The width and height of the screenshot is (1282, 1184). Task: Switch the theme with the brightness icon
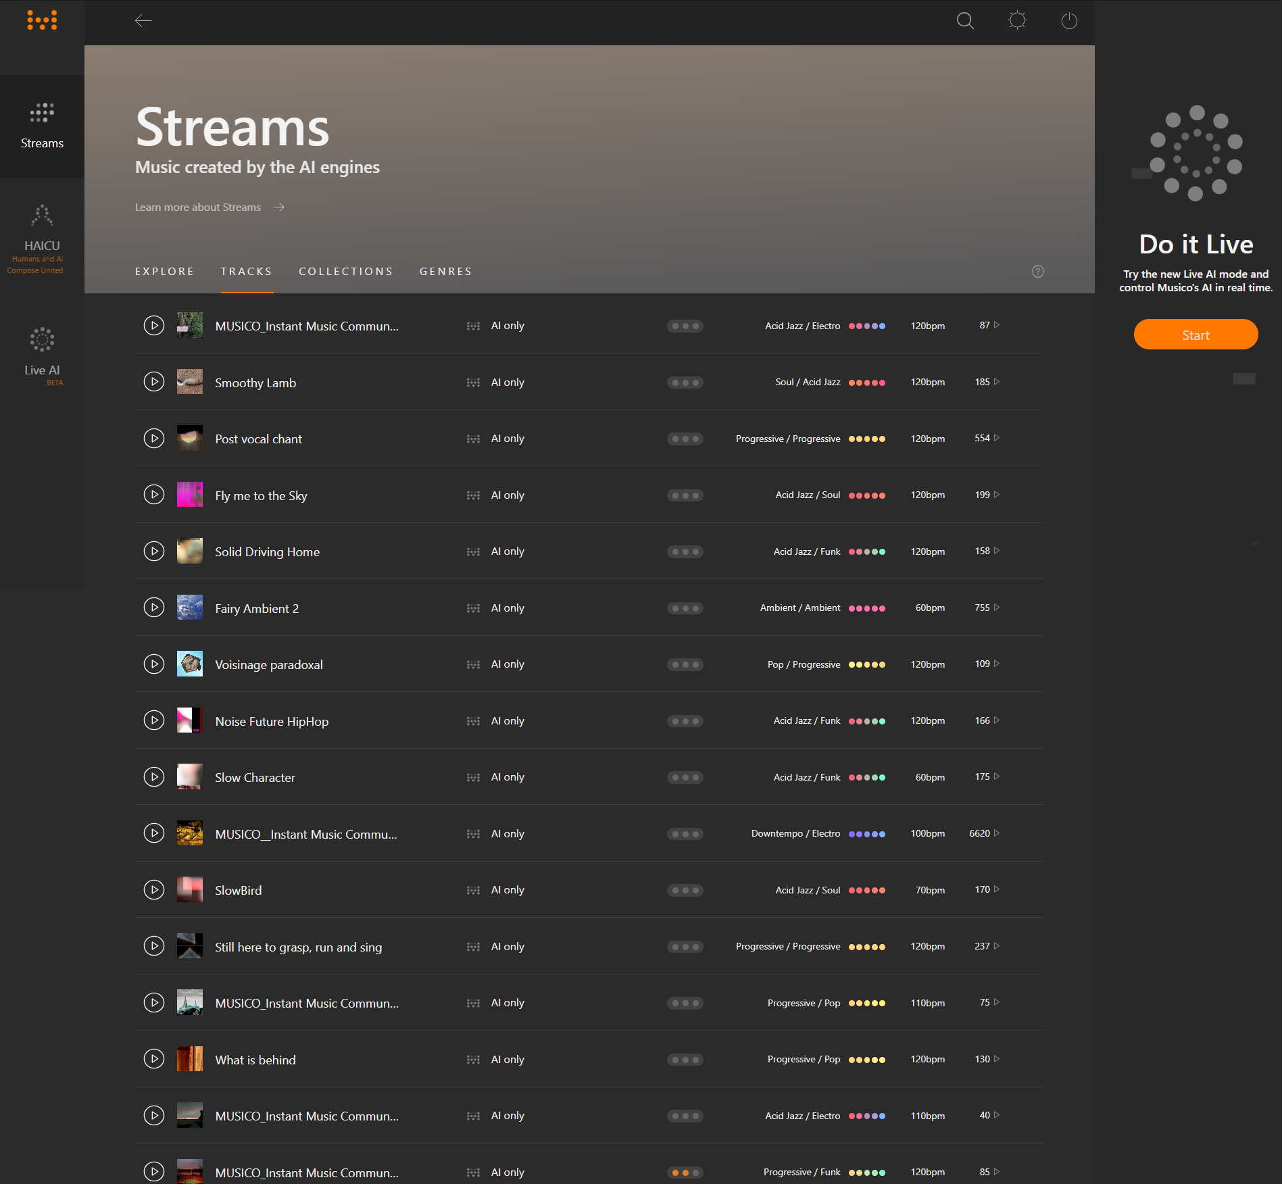pos(1016,21)
